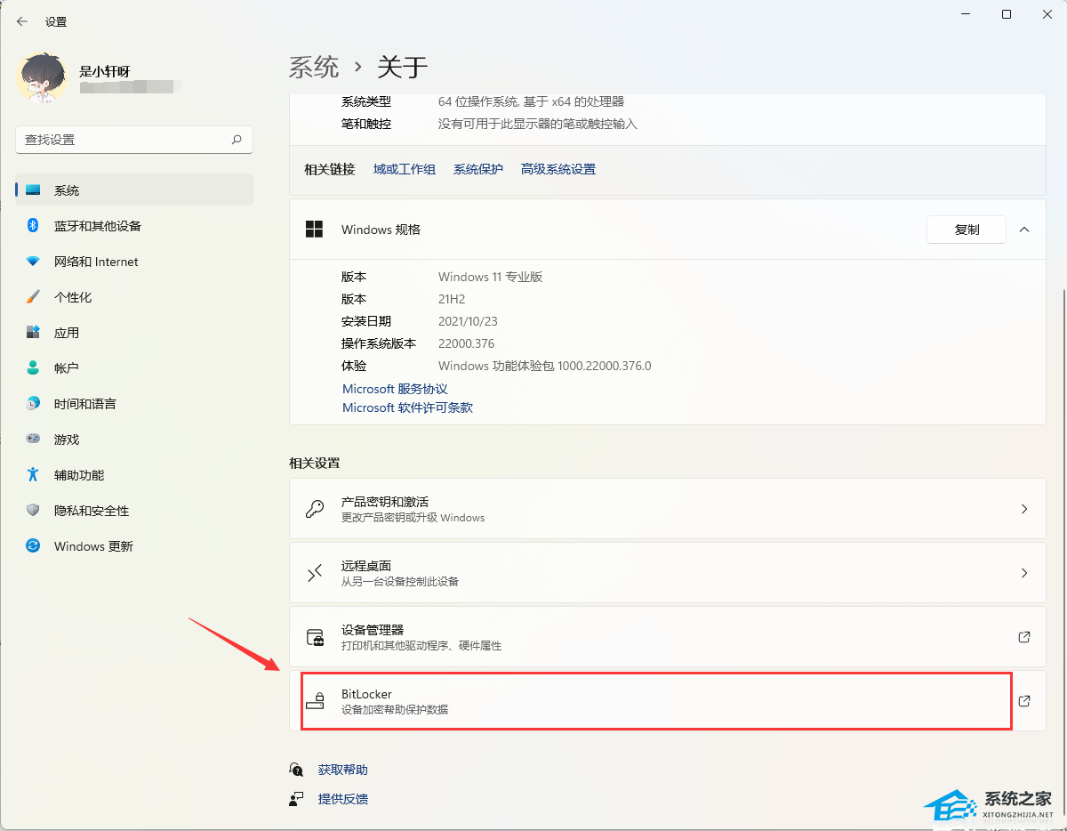Select 应用 in the sidebar
Screen dimensions: 1067x831
tap(67, 333)
